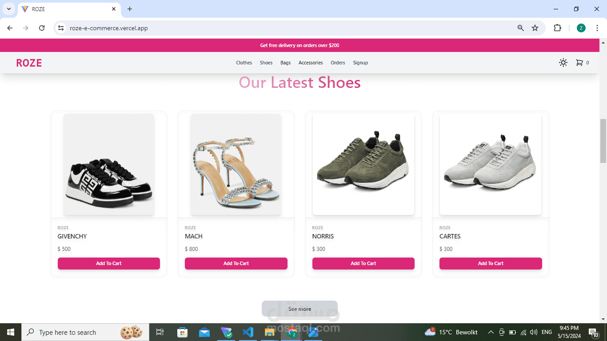Image resolution: width=607 pixels, height=341 pixels.
Task: Select the ROZE browser tab
Action: click(x=69, y=9)
